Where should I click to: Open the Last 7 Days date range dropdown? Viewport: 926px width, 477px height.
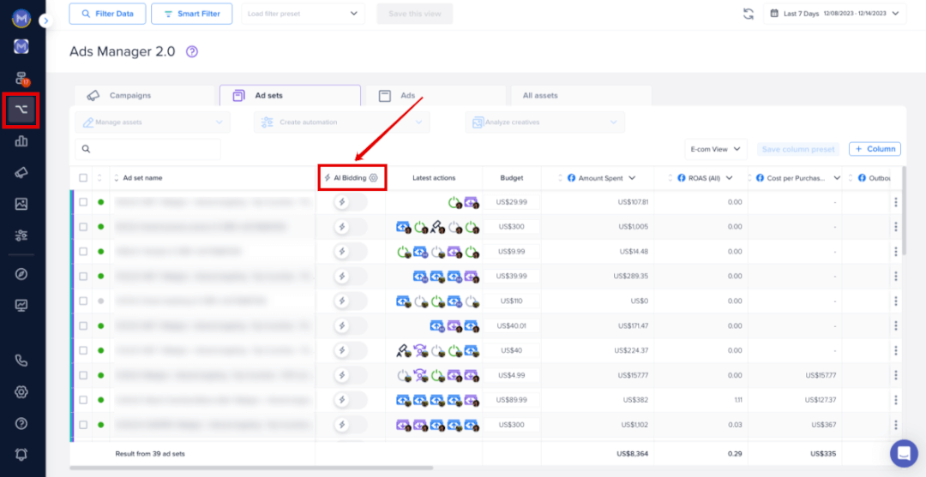point(834,14)
